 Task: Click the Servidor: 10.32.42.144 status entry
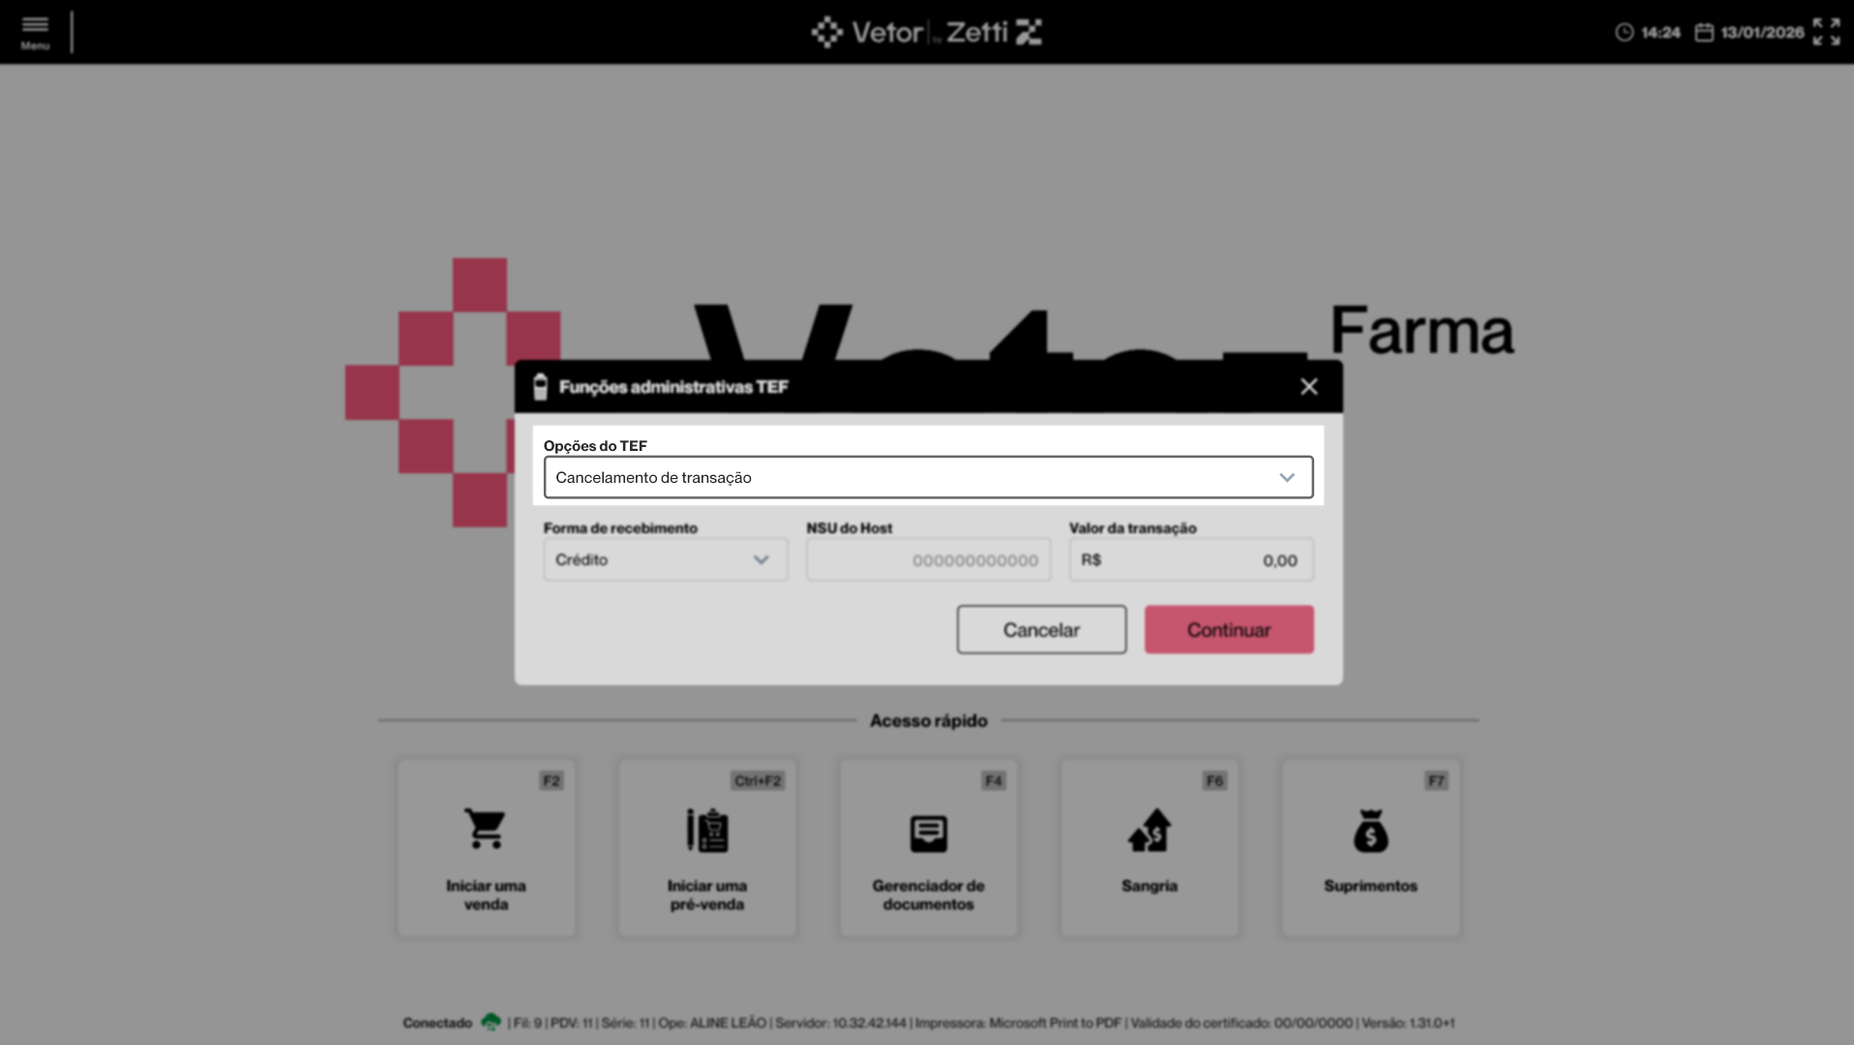click(x=841, y=1023)
